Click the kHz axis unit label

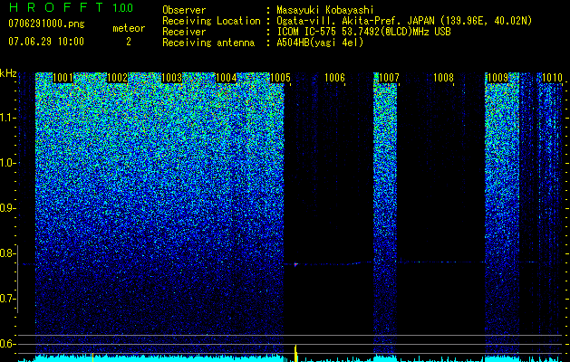8,73
